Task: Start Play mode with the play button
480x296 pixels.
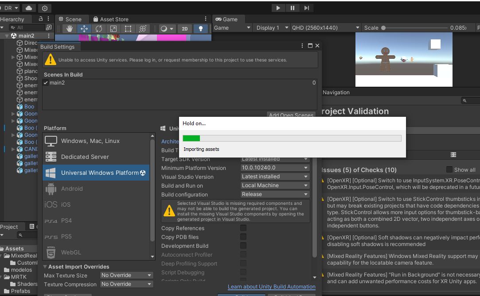Action: 278,8
